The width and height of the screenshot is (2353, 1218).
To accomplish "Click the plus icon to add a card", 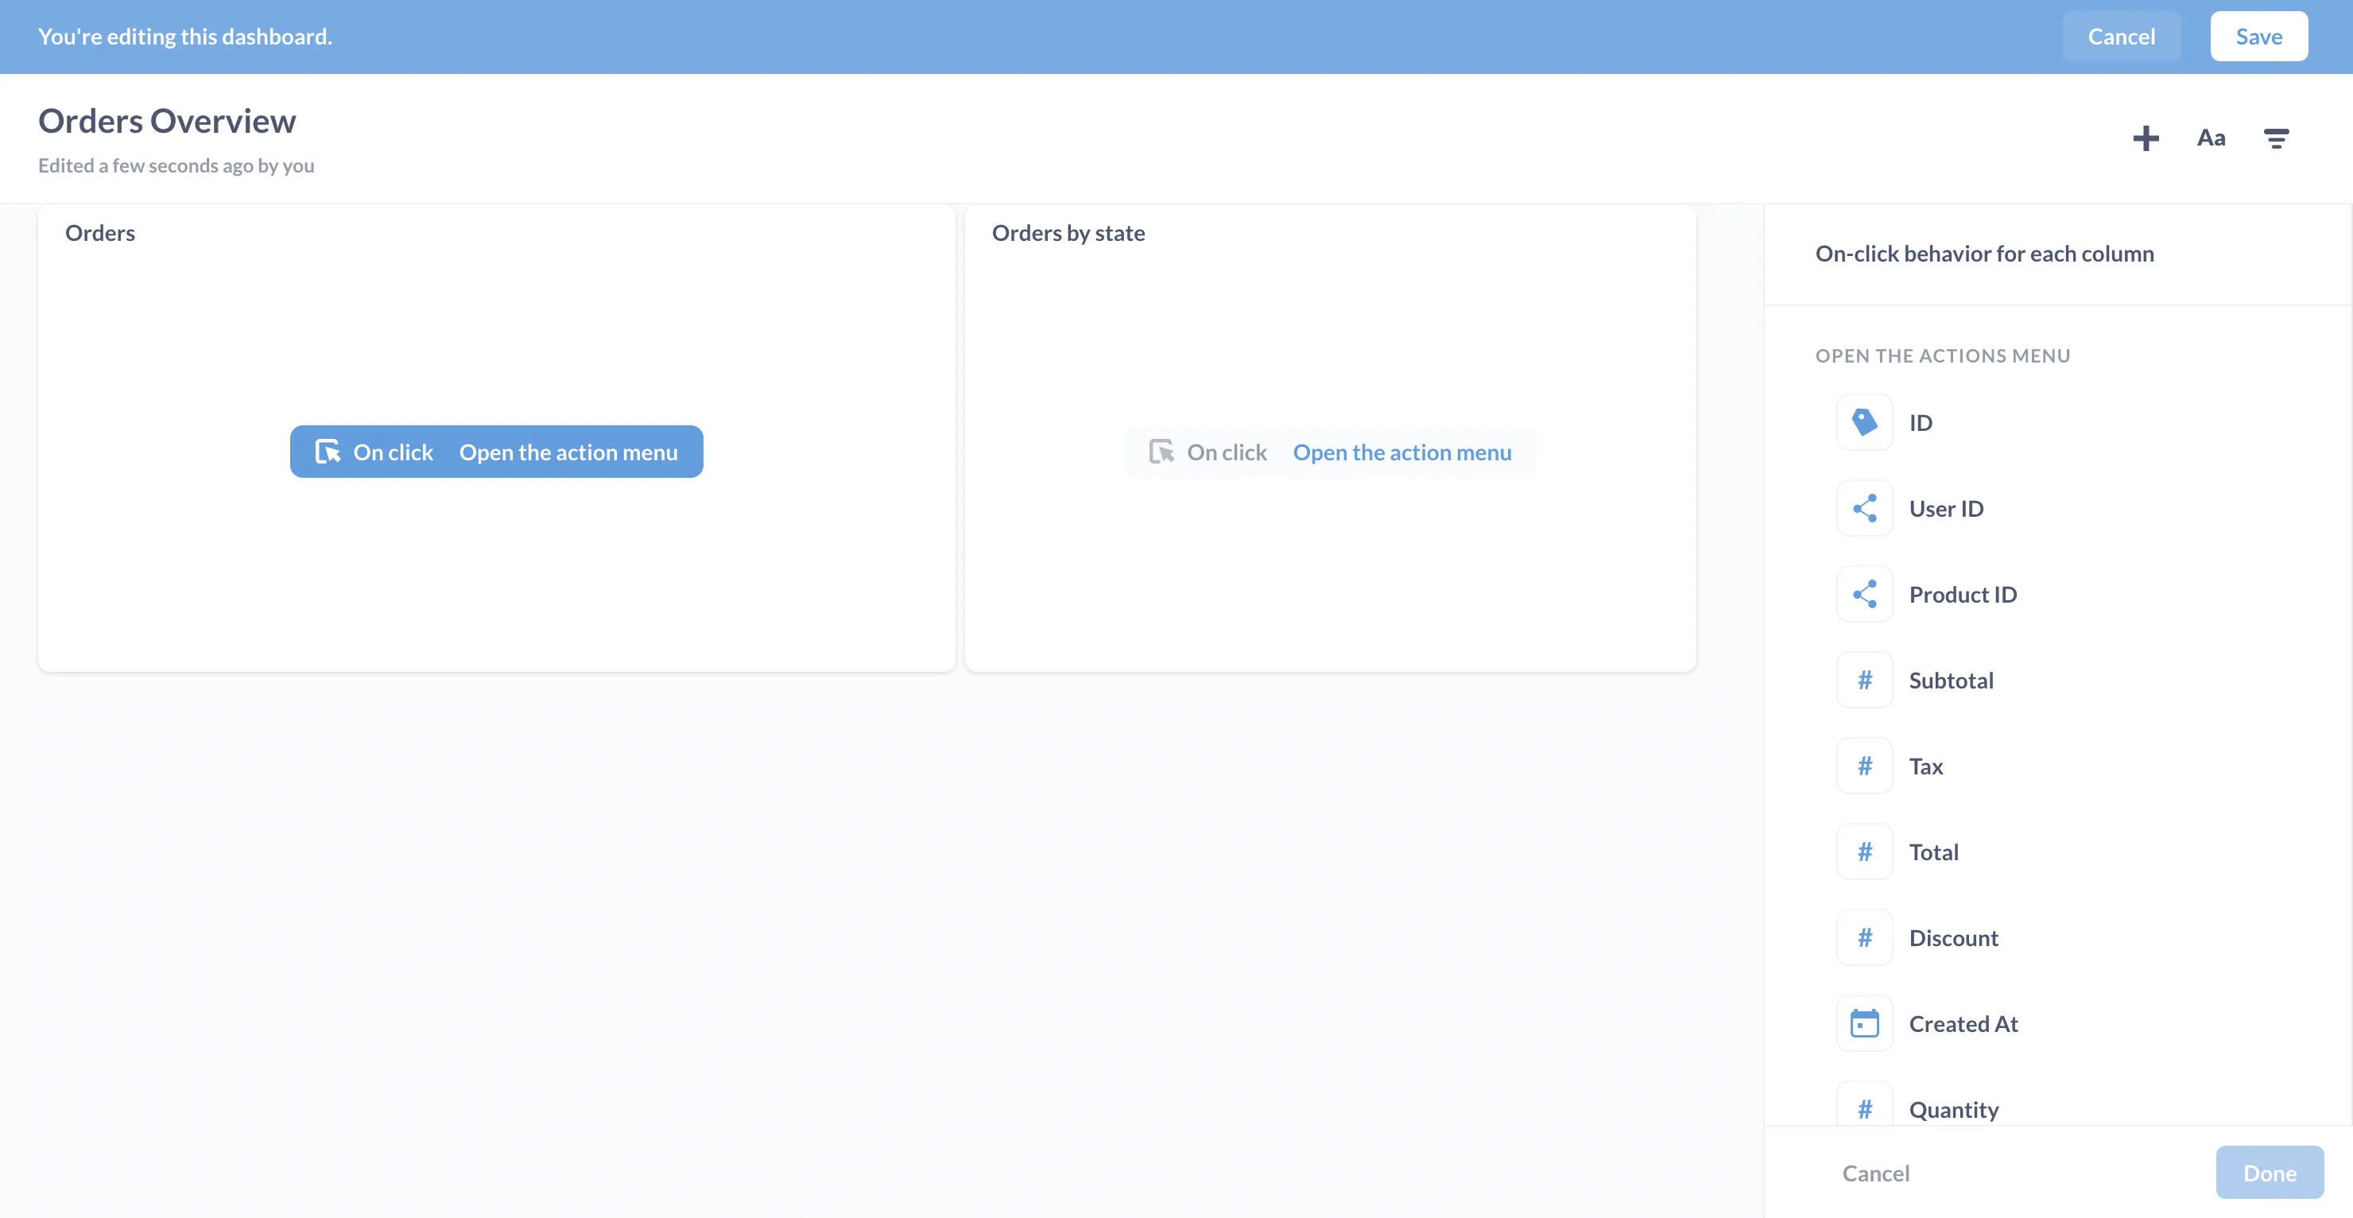I will pos(2146,138).
